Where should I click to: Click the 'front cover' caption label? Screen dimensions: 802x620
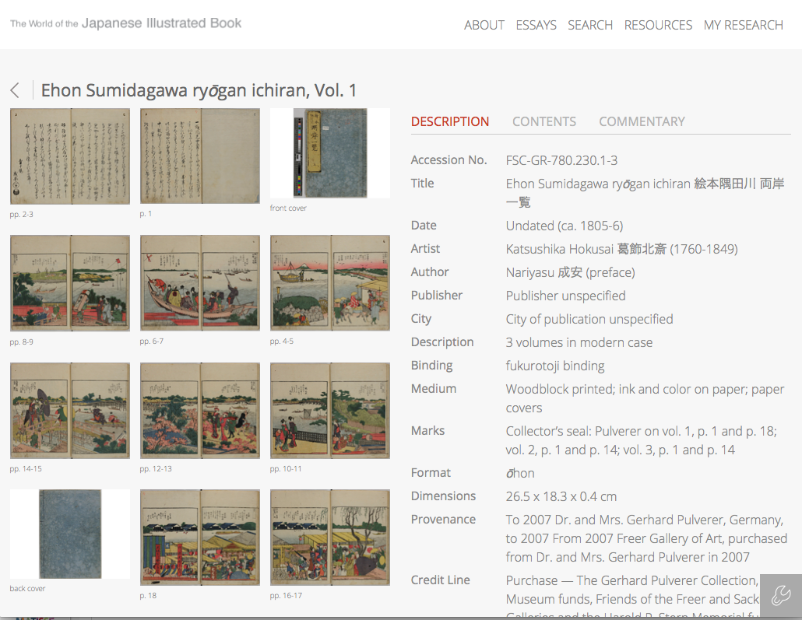[288, 208]
